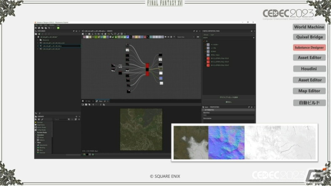Select the Patterns item in Library

click(42, 140)
